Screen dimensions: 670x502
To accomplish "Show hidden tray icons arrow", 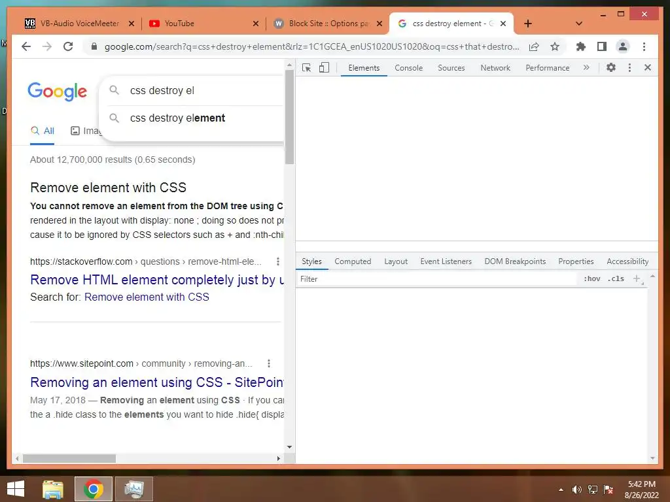I will [561, 490].
